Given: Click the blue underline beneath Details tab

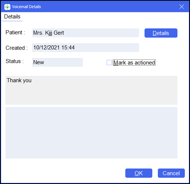Looking at the screenshot, I should pos(12,21).
